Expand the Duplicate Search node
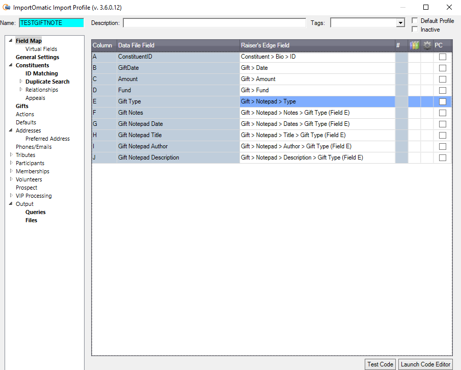The height and width of the screenshot is (370, 461). (21, 82)
